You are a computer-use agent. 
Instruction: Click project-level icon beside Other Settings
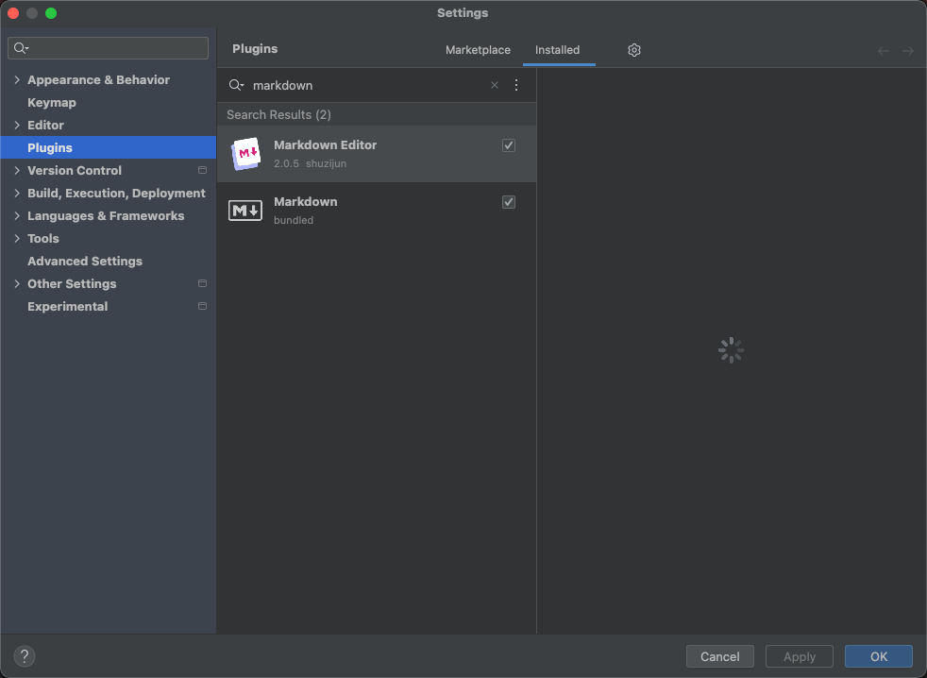click(x=202, y=283)
